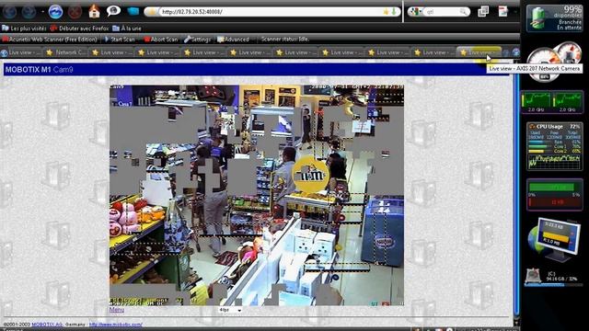589x331 pixels.
Task: Select the highlighted active Live view tab
Action: pos(479,52)
